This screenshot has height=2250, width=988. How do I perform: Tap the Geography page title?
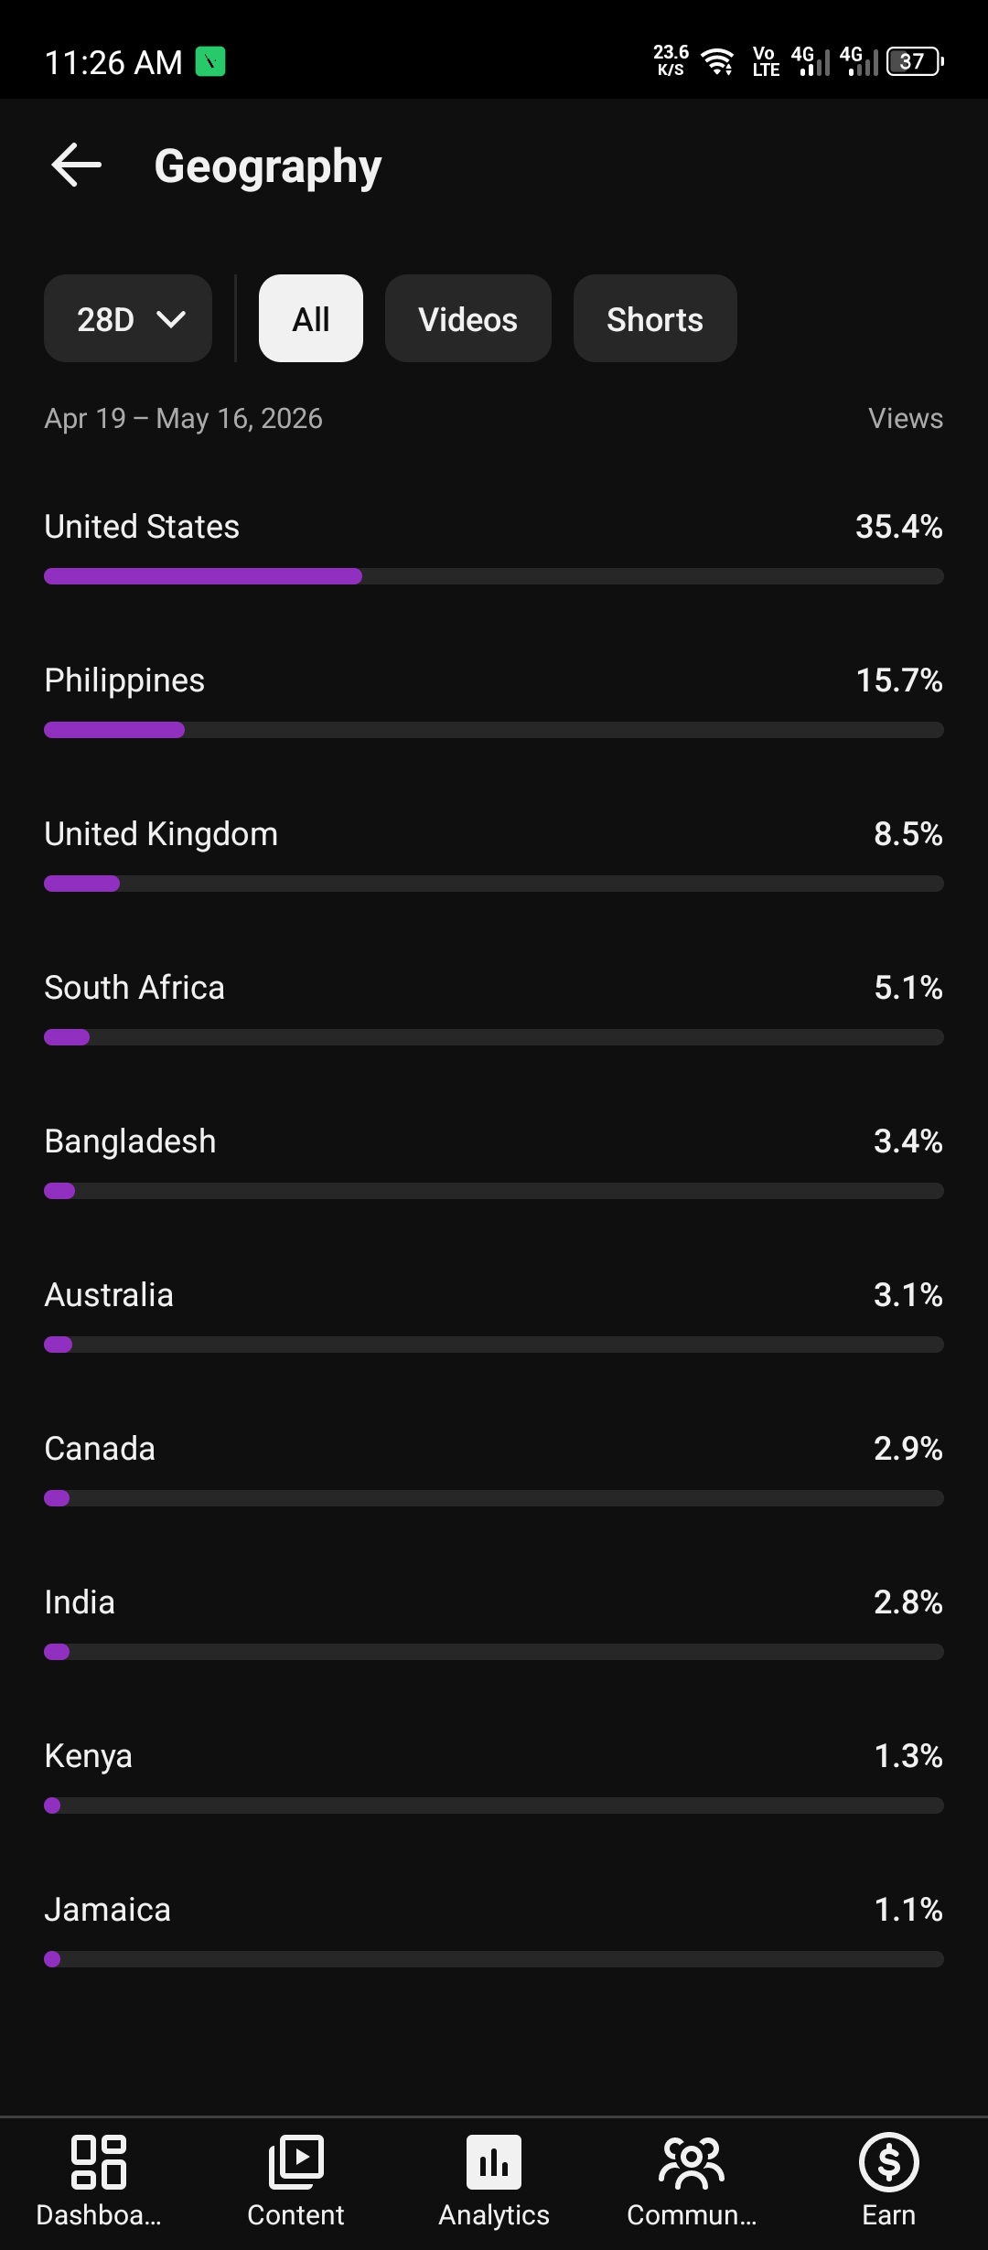pyautogui.click(x=268, y=166)
